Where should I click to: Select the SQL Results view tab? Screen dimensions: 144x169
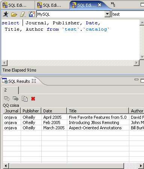pos(19,81)
